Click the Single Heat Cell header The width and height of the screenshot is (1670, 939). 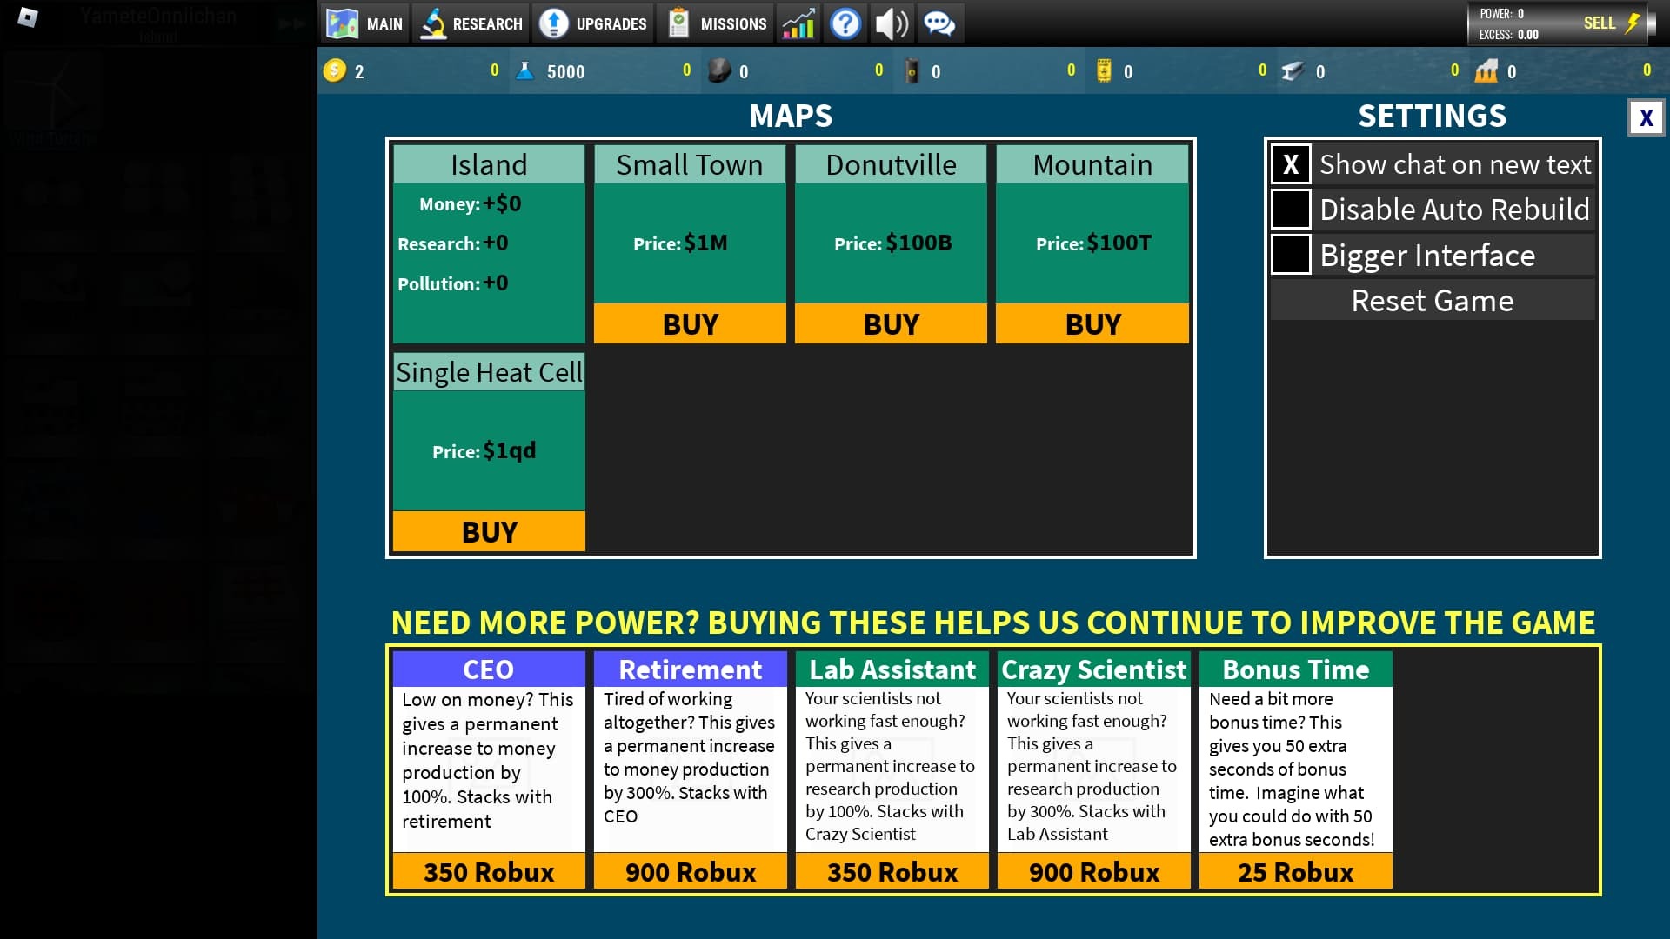click(489, 372)
